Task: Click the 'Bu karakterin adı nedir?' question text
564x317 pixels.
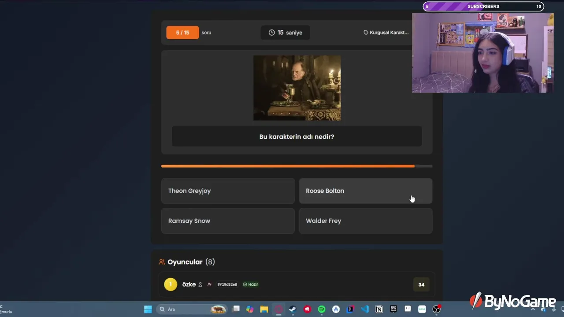Action: [297, 136]
